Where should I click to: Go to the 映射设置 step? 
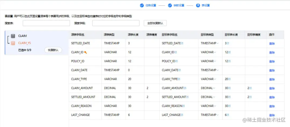[x=179, y=5]
